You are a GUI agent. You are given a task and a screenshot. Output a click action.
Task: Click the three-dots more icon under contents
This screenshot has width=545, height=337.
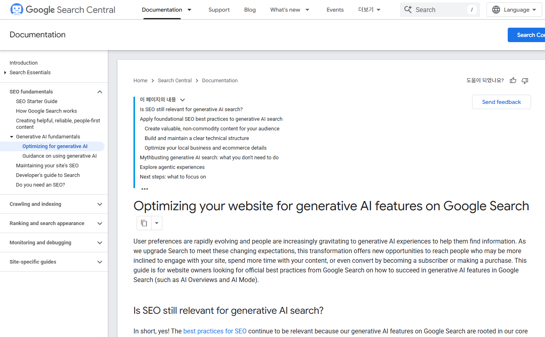[145, 189]
